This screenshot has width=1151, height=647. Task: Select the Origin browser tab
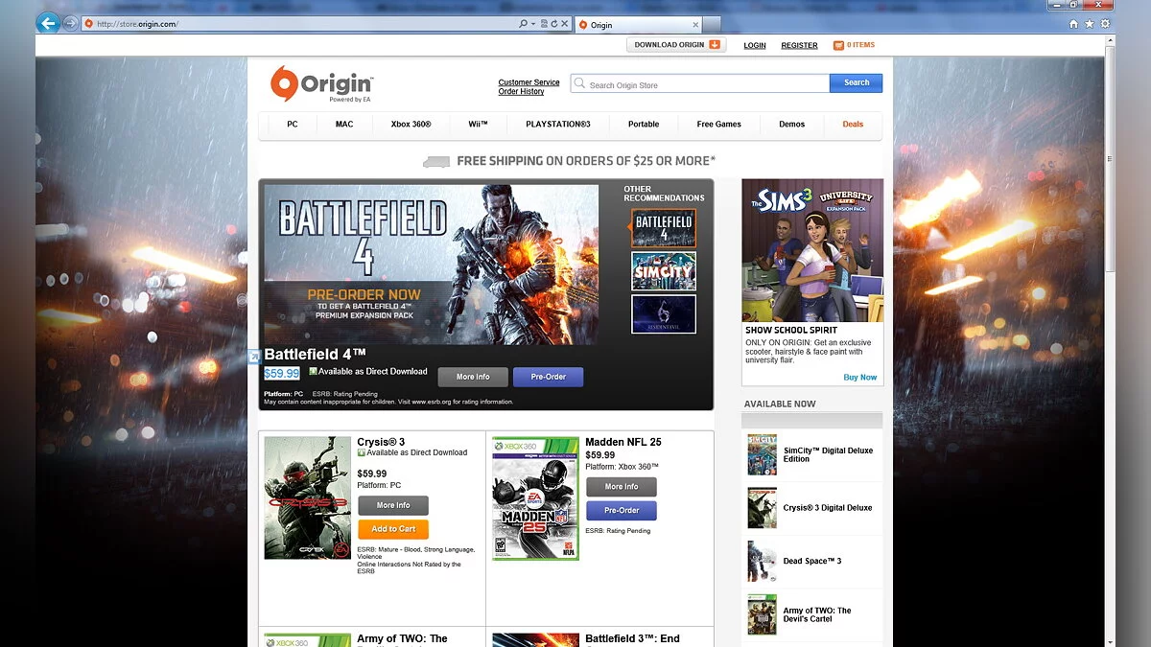click(x=638, y=25)
